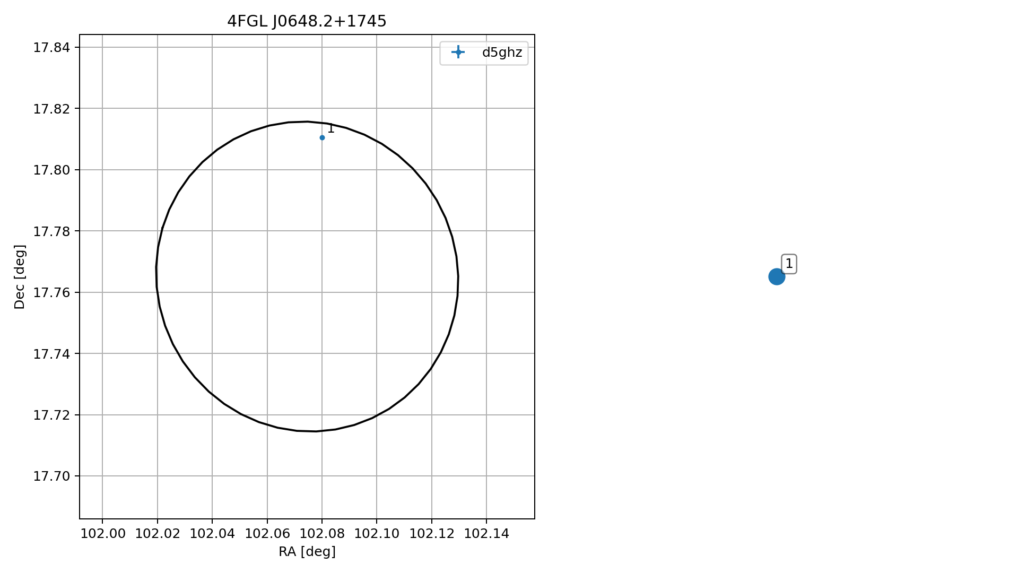Click the 102.10 x-axis tick label

coord(377,534)
